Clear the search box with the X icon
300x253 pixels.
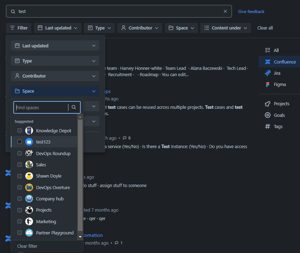click(225, 11)
